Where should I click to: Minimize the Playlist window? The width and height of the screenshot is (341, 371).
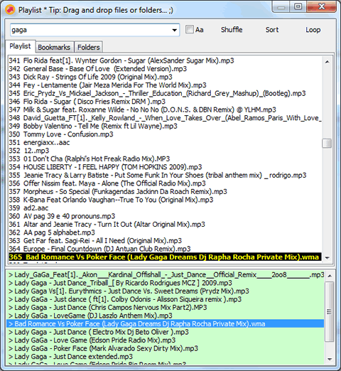click(x=281, y=6)
